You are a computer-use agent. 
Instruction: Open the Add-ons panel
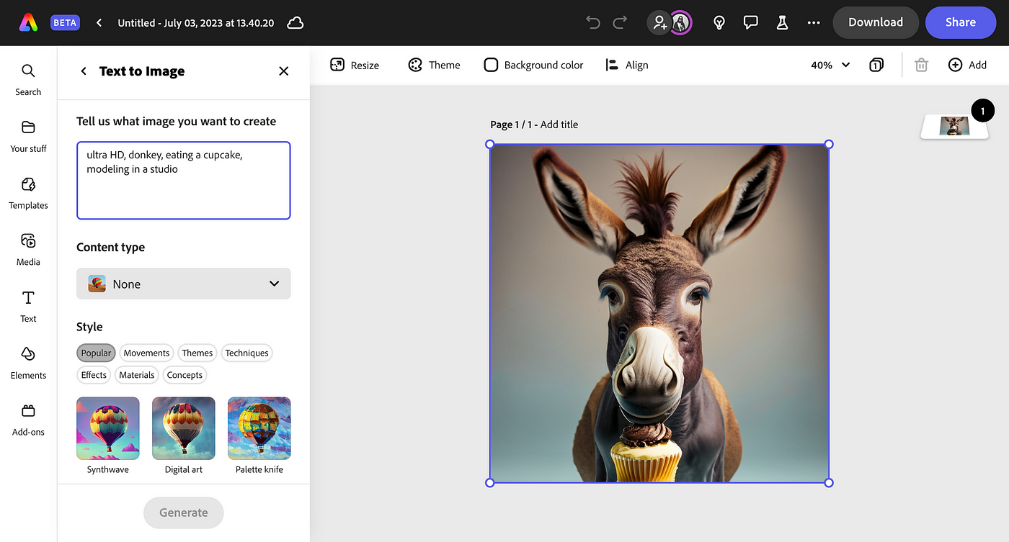pyautogui.click(x=28, y=420)
